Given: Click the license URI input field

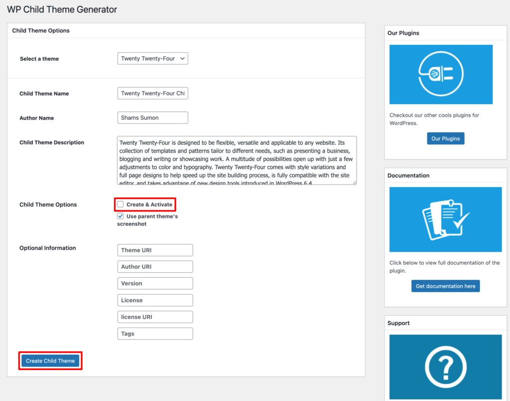Looking at the screenshot, I should coord(155,317).
